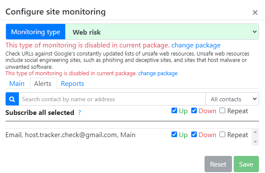Click the contact list scroll up arrow

point(256,132)
